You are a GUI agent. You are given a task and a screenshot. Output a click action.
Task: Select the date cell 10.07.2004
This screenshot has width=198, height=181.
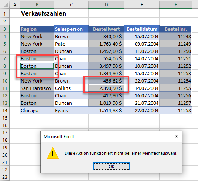tap(142, 66)
